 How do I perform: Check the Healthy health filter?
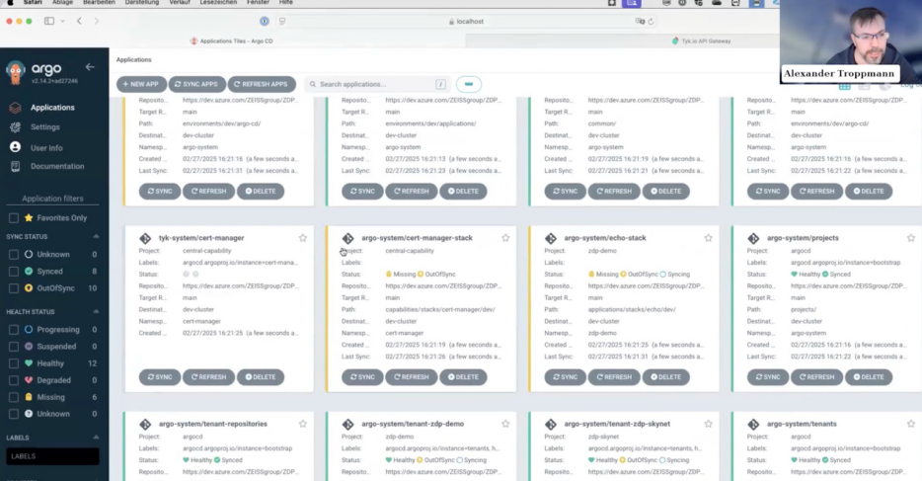coord(14,364)
